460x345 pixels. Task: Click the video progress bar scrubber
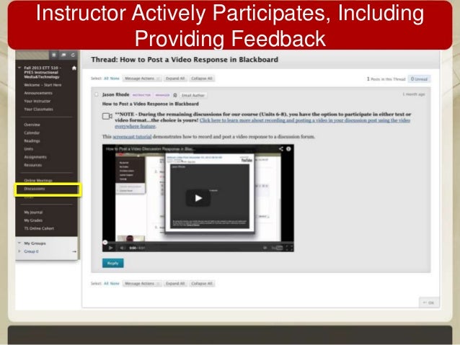click(105, 243)
